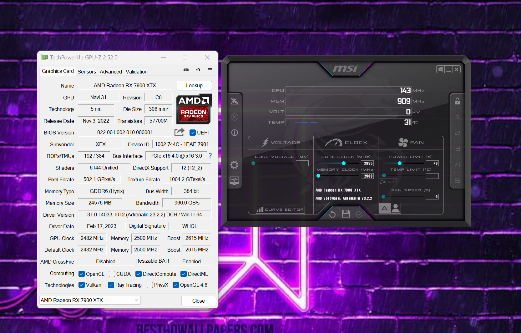This screenshot has width=521, height=333.
Task: Click the Afterburner info icon
Action: point(235,133)
